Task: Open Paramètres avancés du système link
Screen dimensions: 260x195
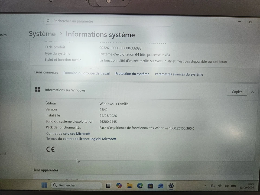Action: pyautogui.click(x=179, y=74)
